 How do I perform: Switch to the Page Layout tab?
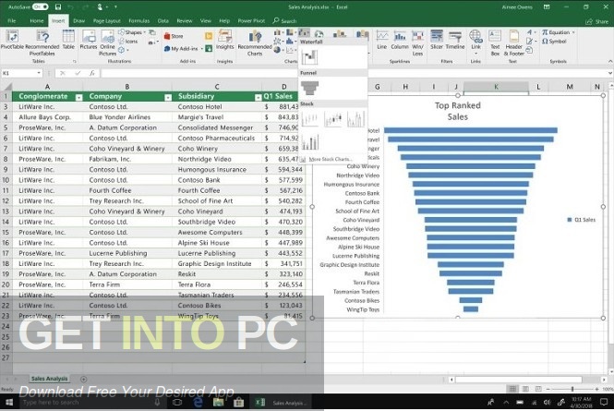coord(106,20)
